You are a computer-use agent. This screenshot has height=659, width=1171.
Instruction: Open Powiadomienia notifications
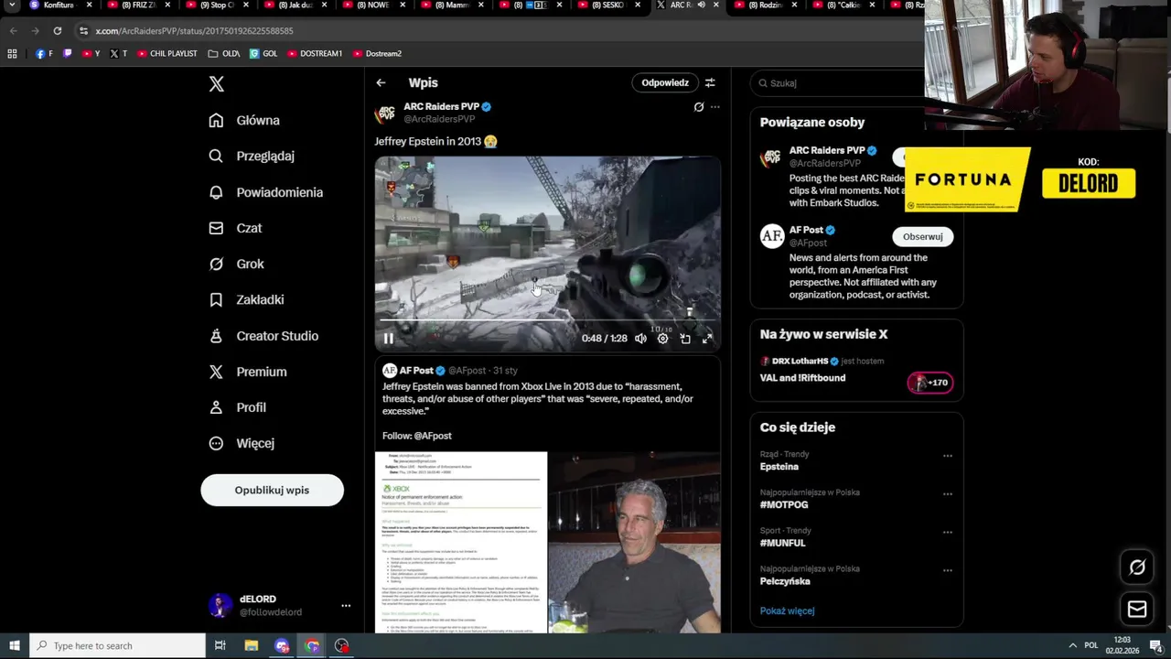coord(266,192)
